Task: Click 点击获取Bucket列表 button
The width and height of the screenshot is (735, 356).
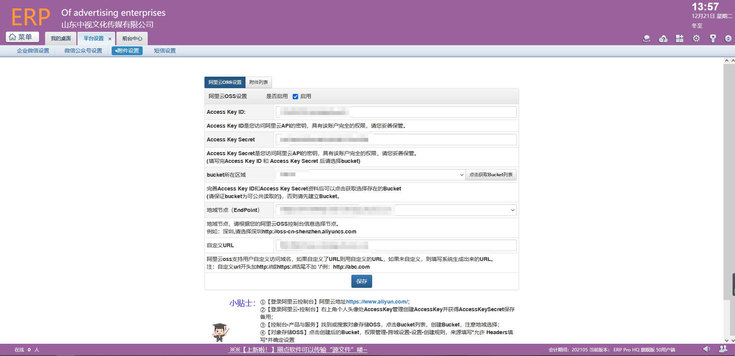Action: point(491,175)
